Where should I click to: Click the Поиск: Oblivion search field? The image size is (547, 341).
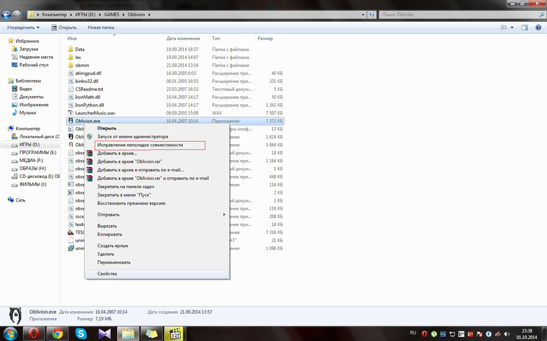(459, 14)
